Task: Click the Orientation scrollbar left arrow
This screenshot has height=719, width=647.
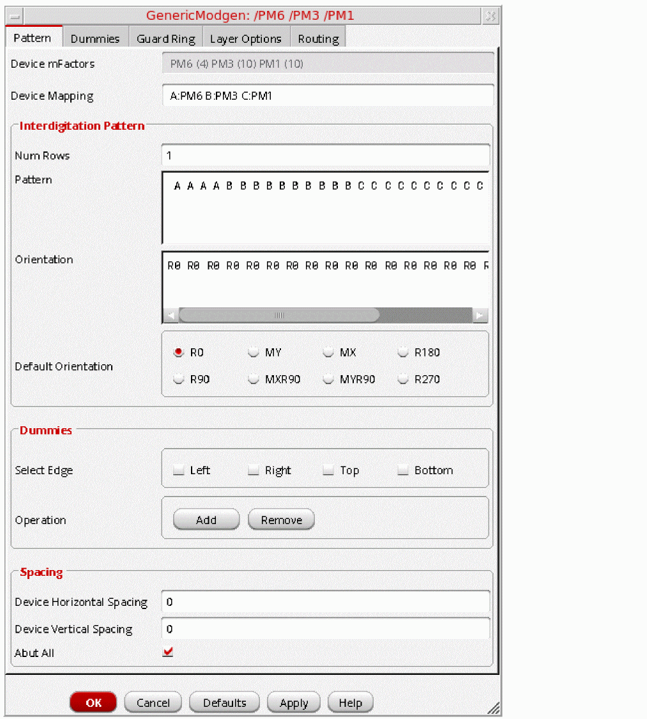Action: pyautogui.click(x=171, y=316)
